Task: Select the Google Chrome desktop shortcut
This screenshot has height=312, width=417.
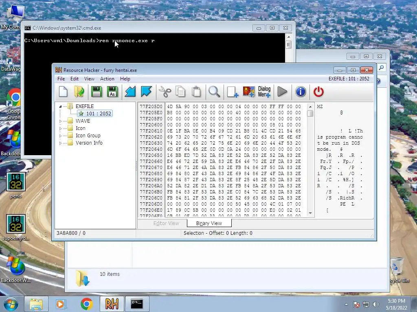Action: [x=13, y=104]
